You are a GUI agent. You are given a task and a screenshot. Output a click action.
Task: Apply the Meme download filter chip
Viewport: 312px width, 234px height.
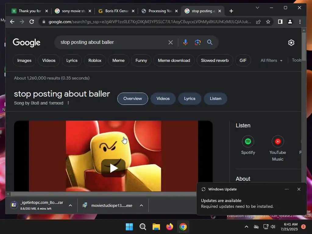click(x=174, y=61)
